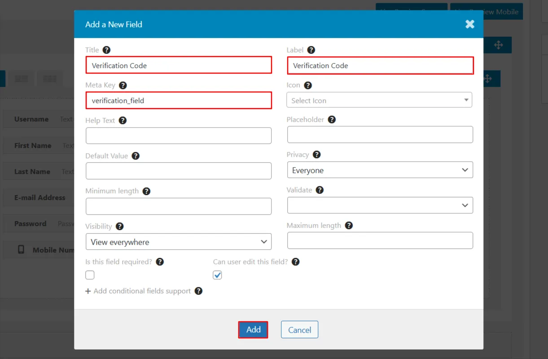This screenshot has height=359, width=548.
Task: Click the help icon beside Icon field
Action: (309, 85)
